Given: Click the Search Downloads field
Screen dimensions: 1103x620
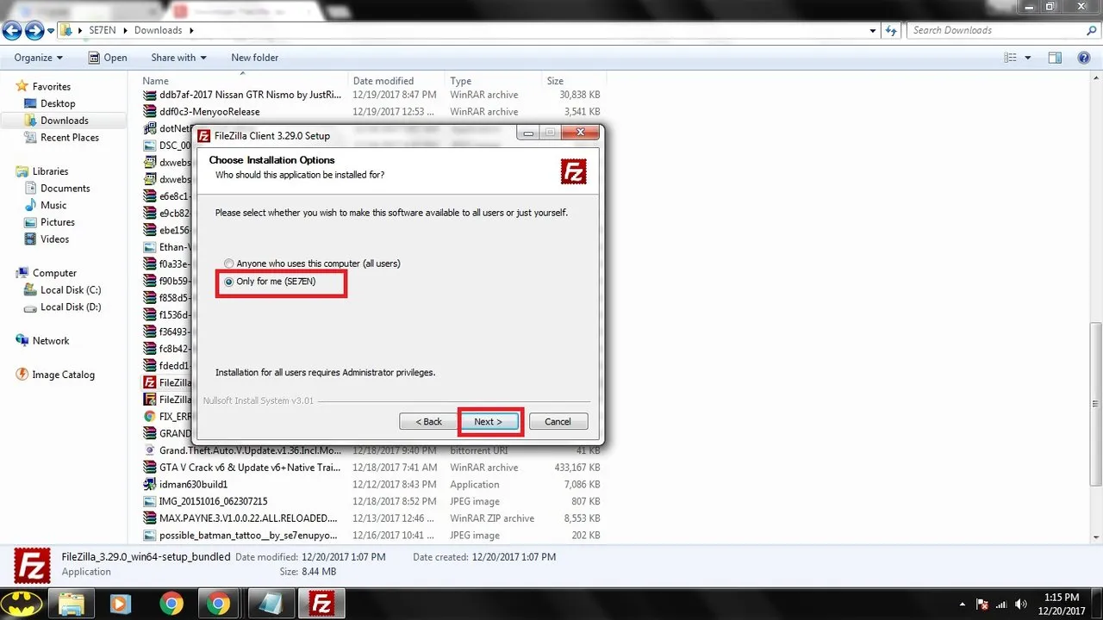Looking at the screenshot, I should pos(995,30).
